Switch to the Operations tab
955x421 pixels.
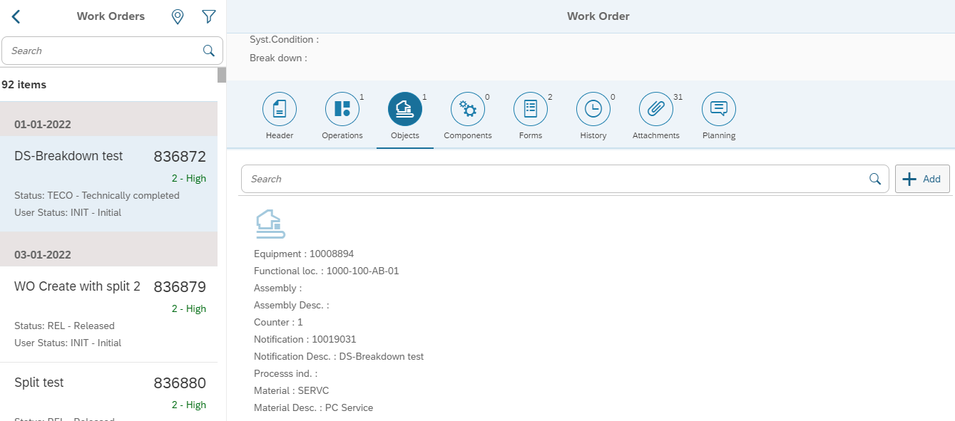click(342, 109)
